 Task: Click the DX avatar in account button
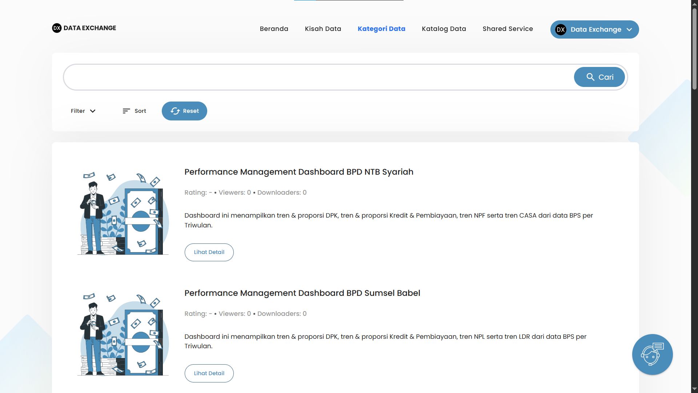561,29
